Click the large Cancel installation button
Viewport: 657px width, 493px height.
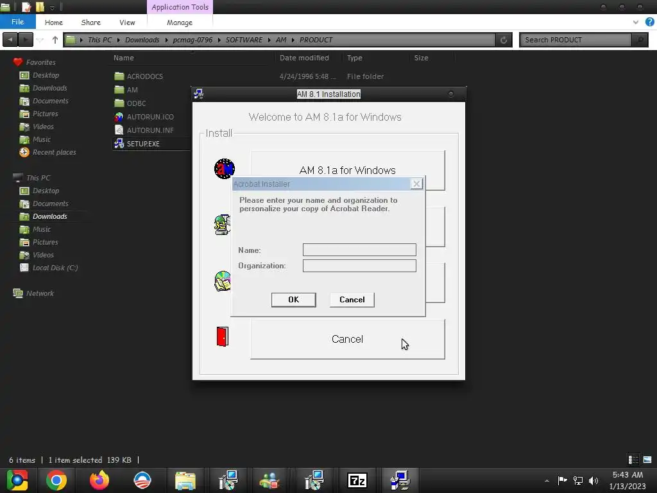tap(347, 339)
